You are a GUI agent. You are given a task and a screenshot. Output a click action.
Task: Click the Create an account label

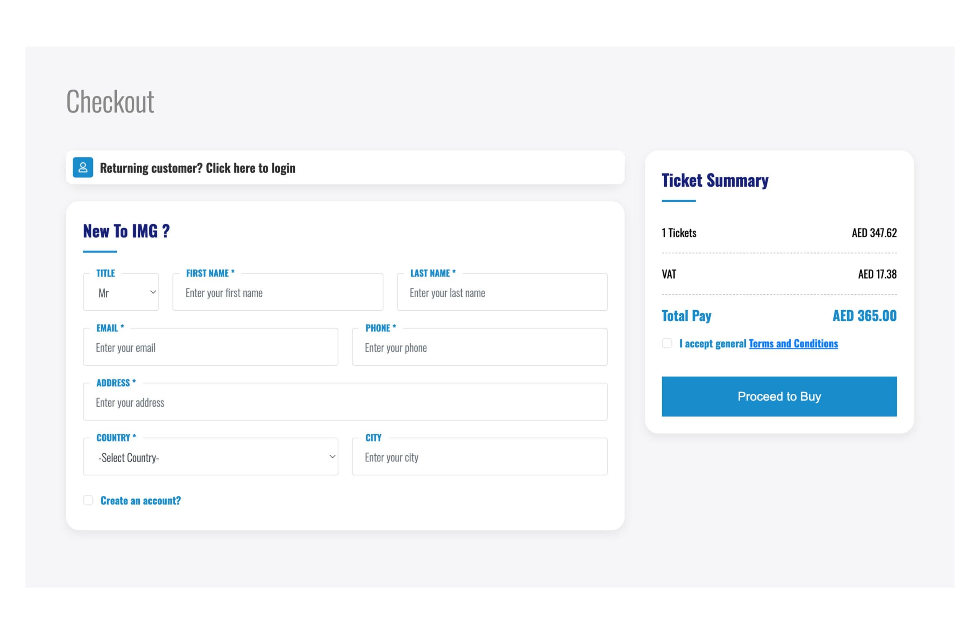[x=140, y=500]
